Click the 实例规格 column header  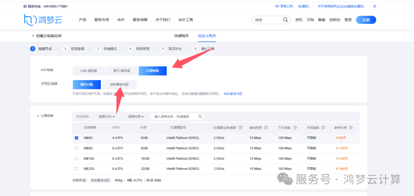click(x=90, y=128)
